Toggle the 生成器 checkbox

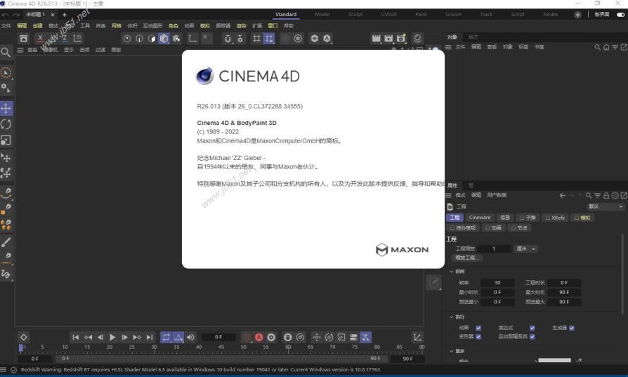(572, 328)
